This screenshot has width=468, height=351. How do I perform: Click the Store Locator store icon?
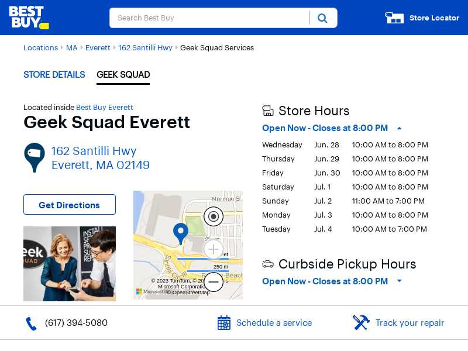click(394, 18)
